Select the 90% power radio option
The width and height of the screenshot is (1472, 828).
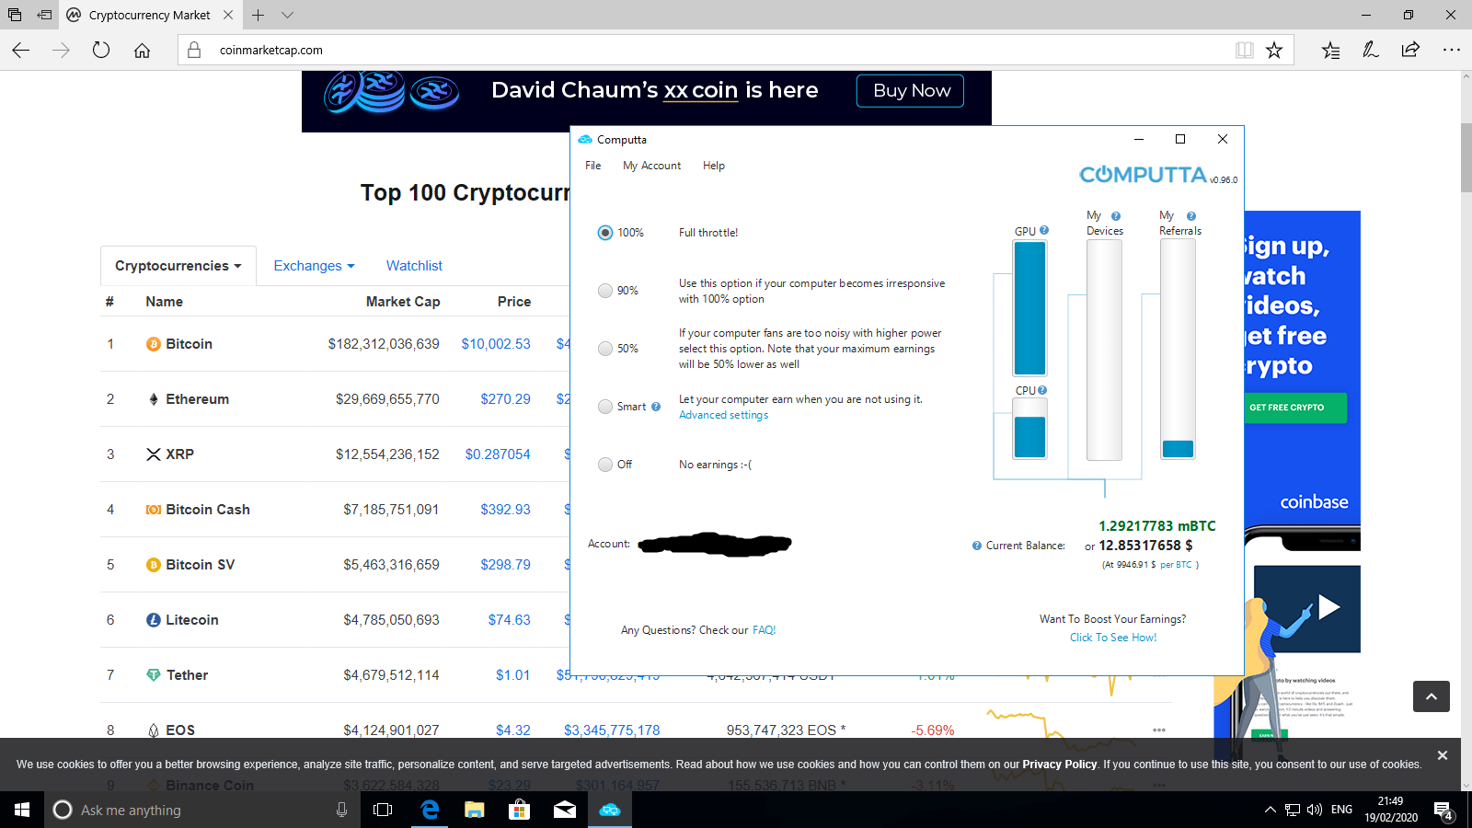pyautogui.click(x=605, y=291)
